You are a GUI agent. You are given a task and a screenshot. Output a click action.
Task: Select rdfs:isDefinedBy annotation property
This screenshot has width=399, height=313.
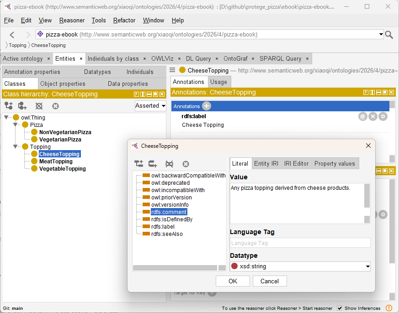point(172,219)
